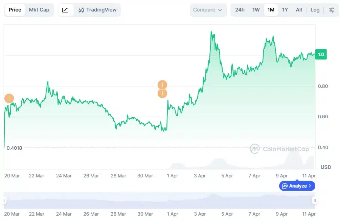340x220 pixels.
Task: Select the 1W time range
Action: [256, 10]
